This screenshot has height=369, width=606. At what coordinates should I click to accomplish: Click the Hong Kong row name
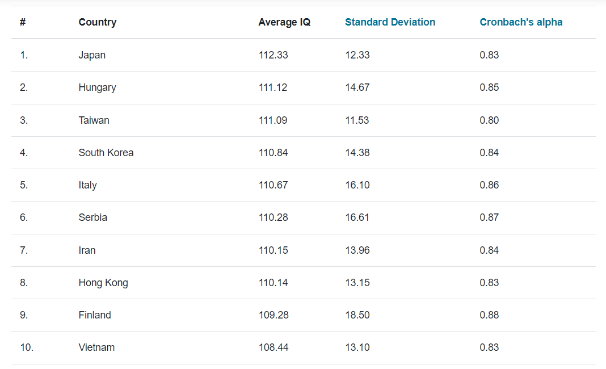point(103,283)
